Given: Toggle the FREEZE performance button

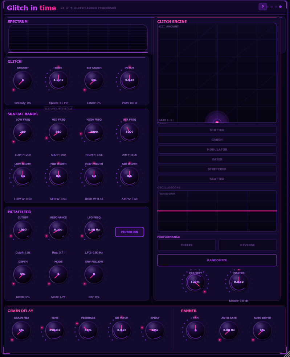Looking at the screenshot, I should (x=187, y=245).
